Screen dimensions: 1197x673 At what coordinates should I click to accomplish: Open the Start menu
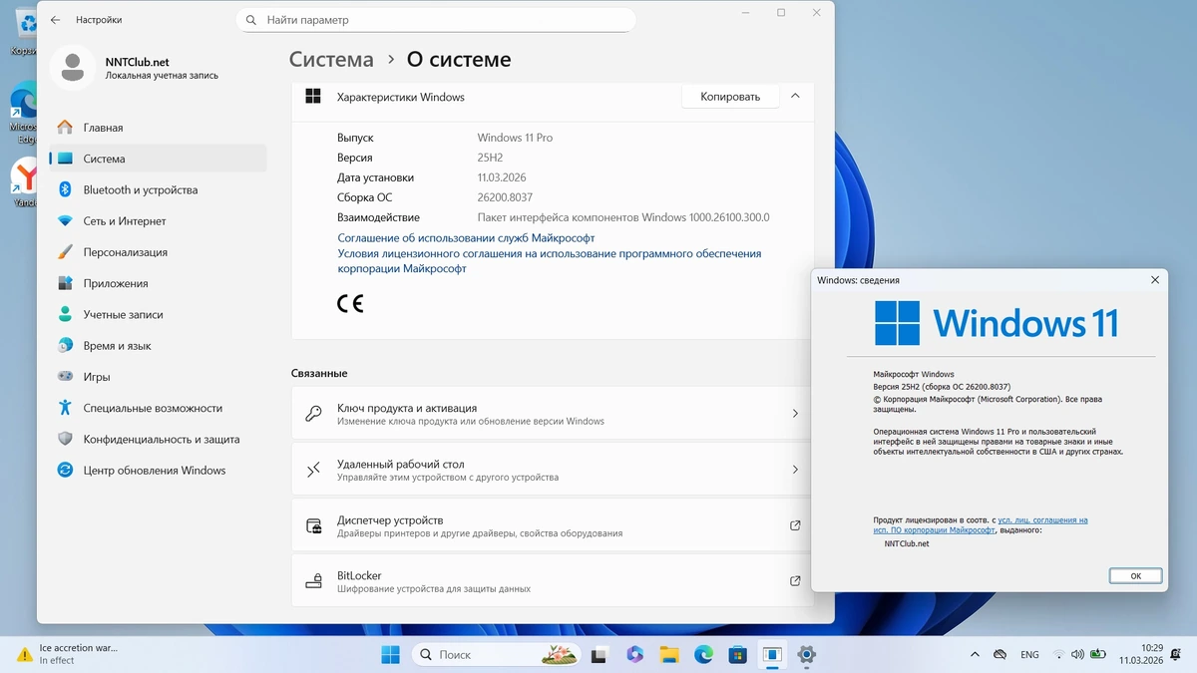(x=390, y=655)
